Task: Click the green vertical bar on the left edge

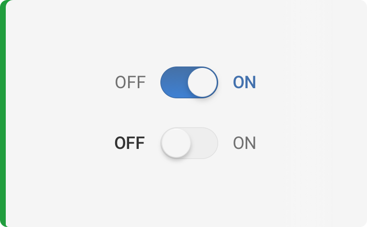Action: [x=2, y=113]
